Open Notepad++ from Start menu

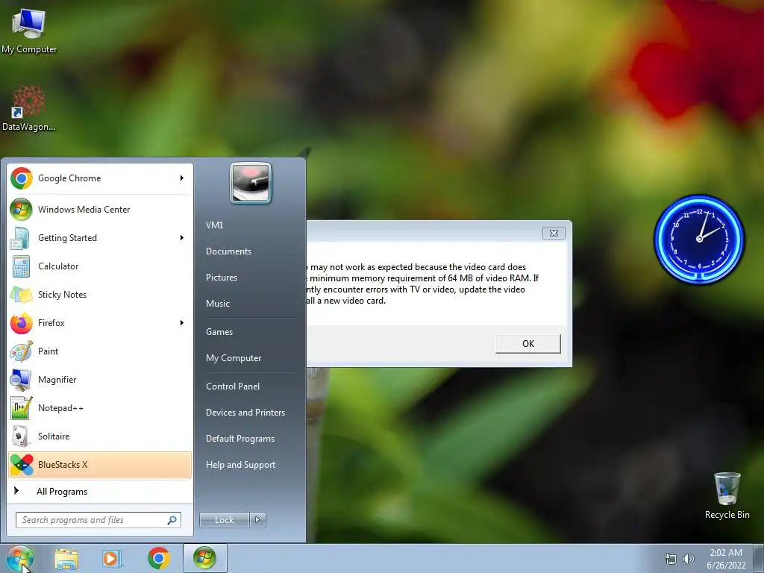coord(99,408)
